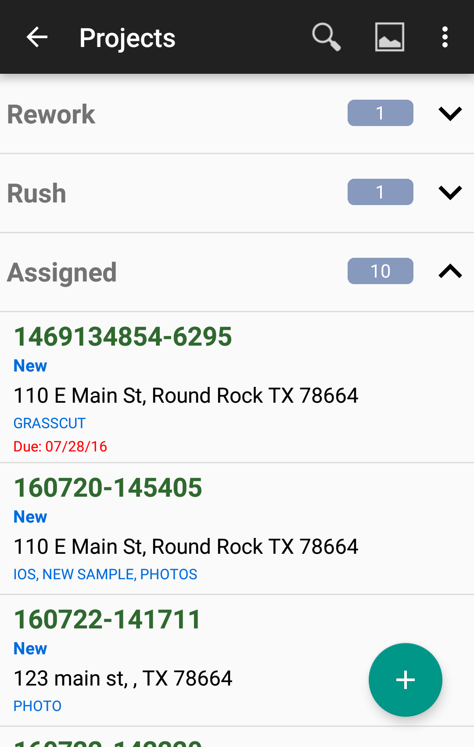Open project 160720-145405
The image size is (474, 747).
(108, 488)
